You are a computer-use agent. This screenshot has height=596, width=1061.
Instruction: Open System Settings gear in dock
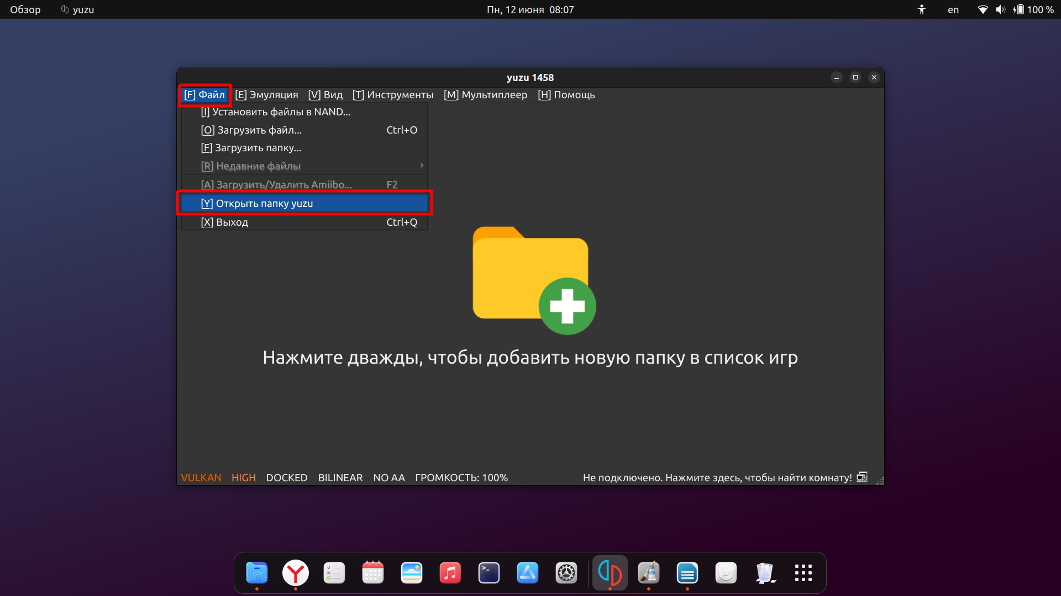566,573
